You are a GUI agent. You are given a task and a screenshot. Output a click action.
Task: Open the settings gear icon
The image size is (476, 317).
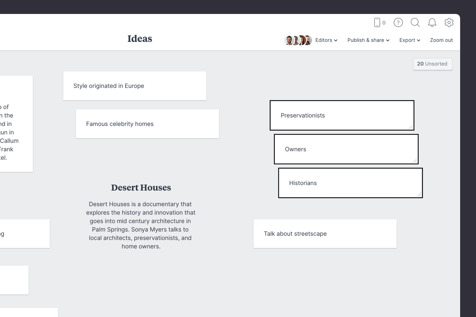click(x=449, y=23)
